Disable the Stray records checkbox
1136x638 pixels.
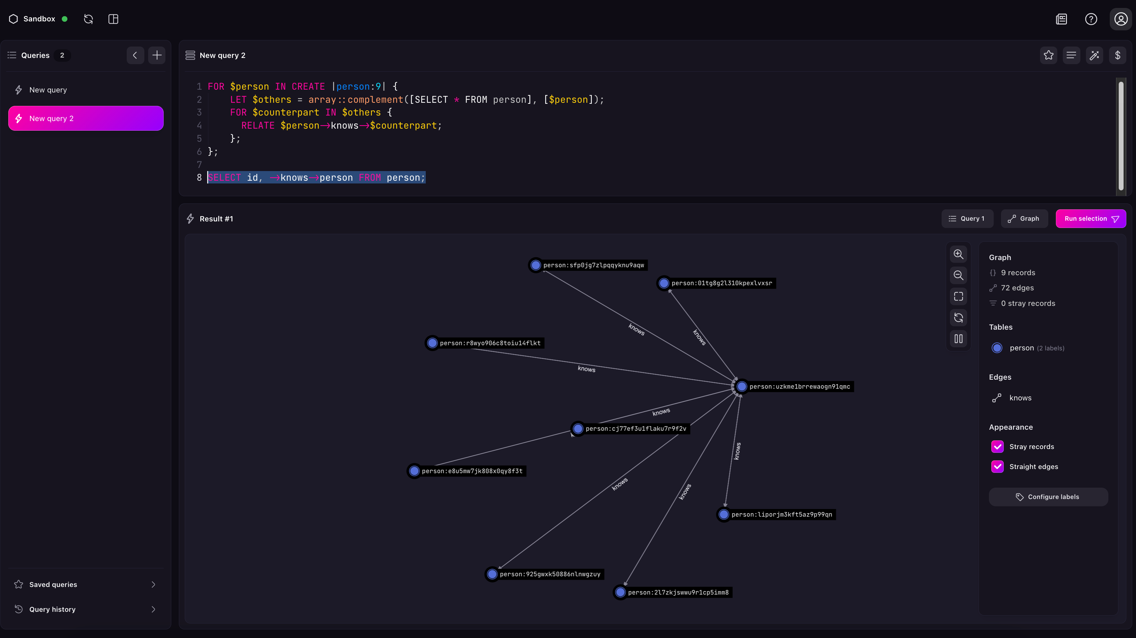[x=998, y=446]
